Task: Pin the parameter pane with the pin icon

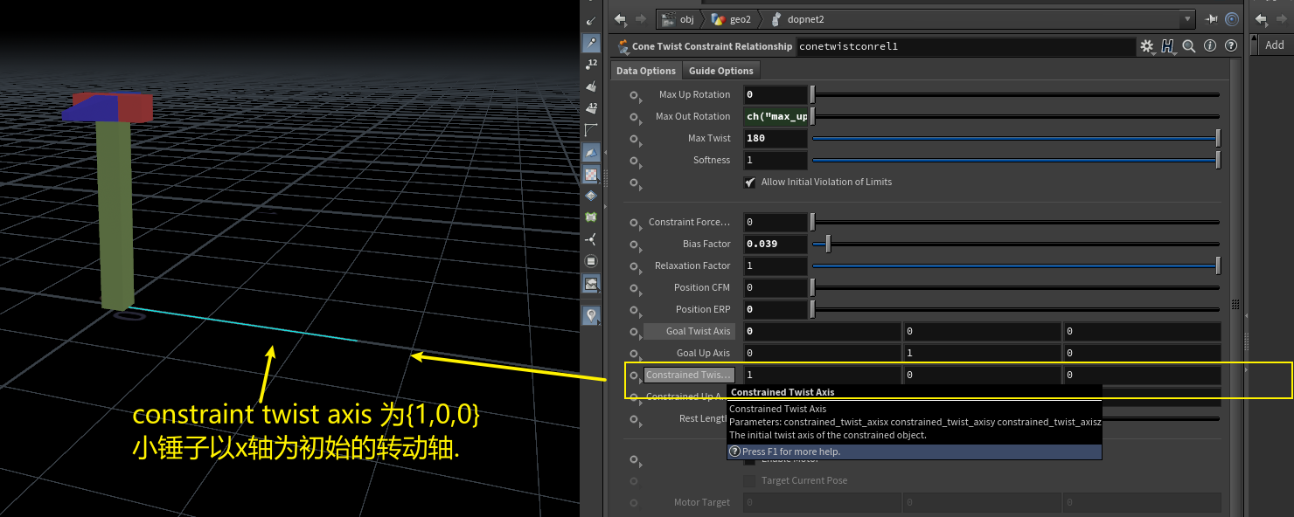Action: (1212, 19)
